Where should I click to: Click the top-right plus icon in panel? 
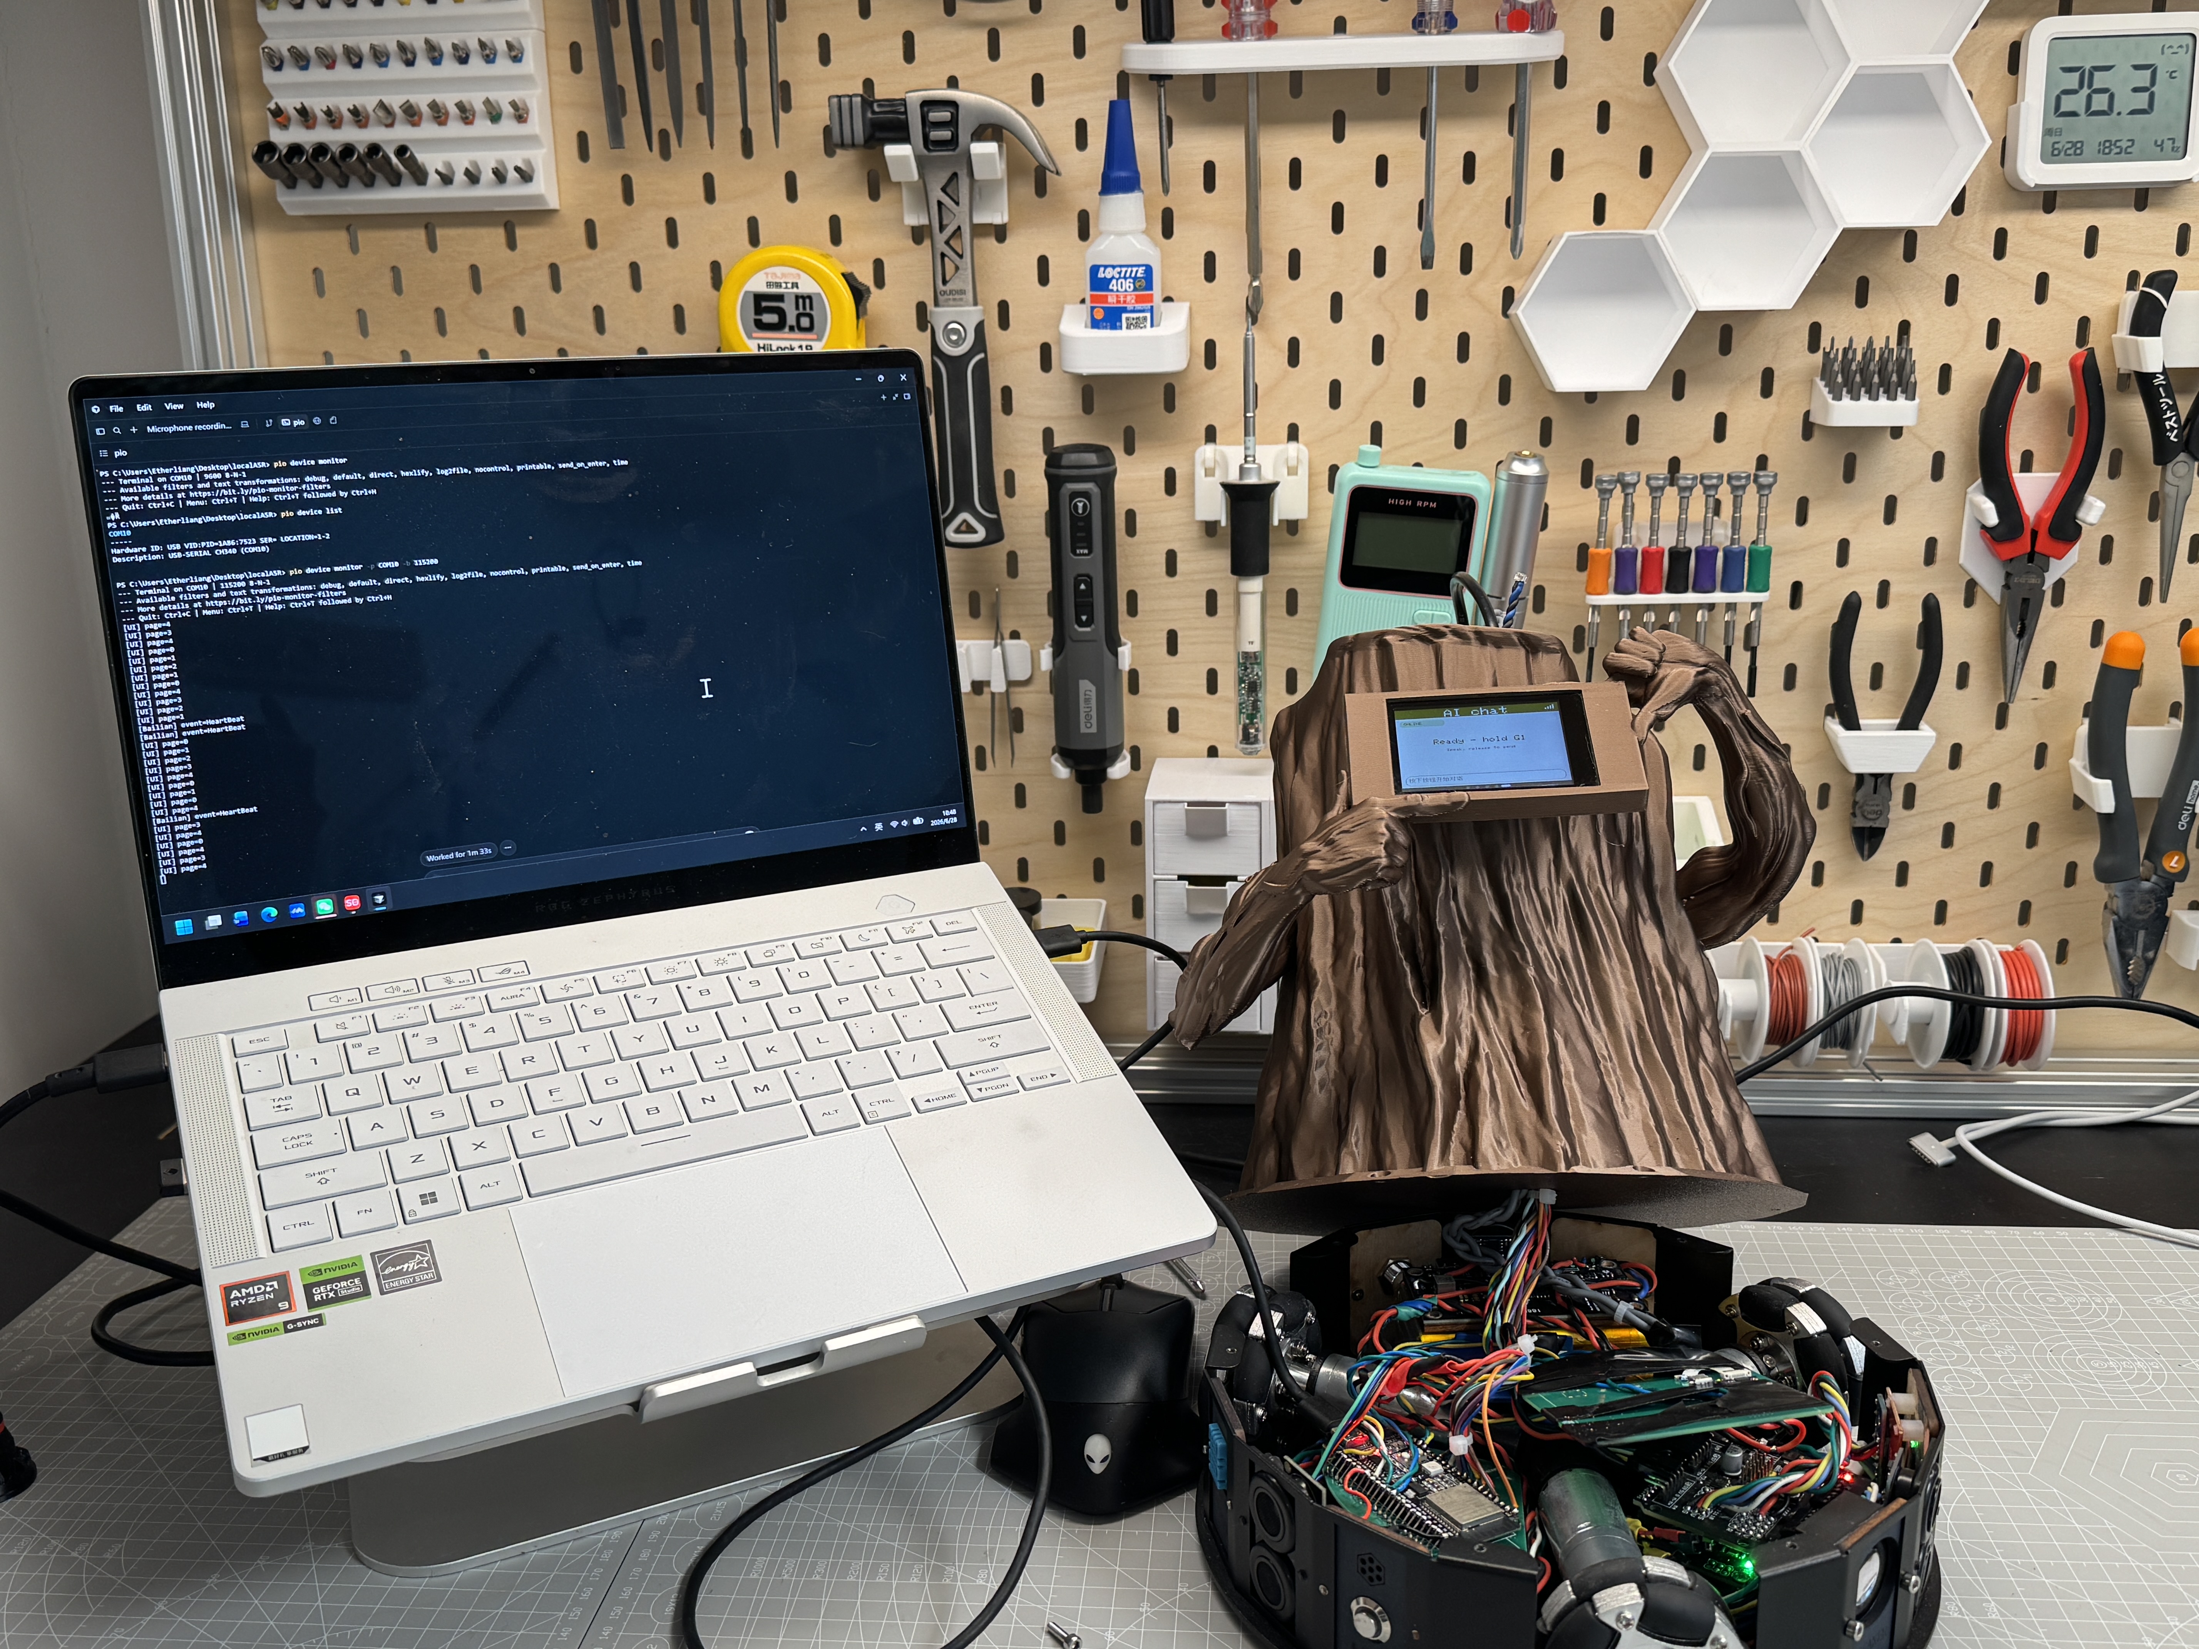pos(884,398)
